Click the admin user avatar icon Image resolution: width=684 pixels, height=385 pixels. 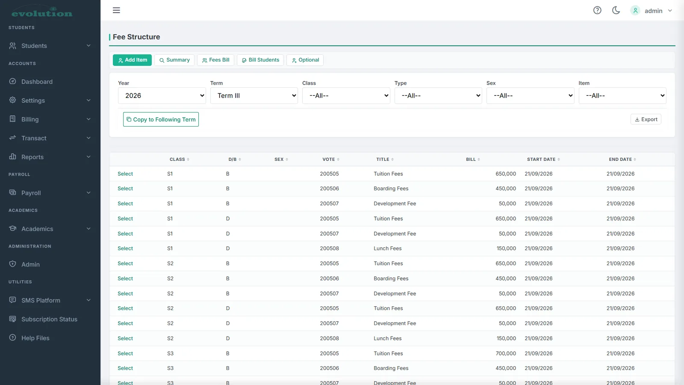point(635,11)
